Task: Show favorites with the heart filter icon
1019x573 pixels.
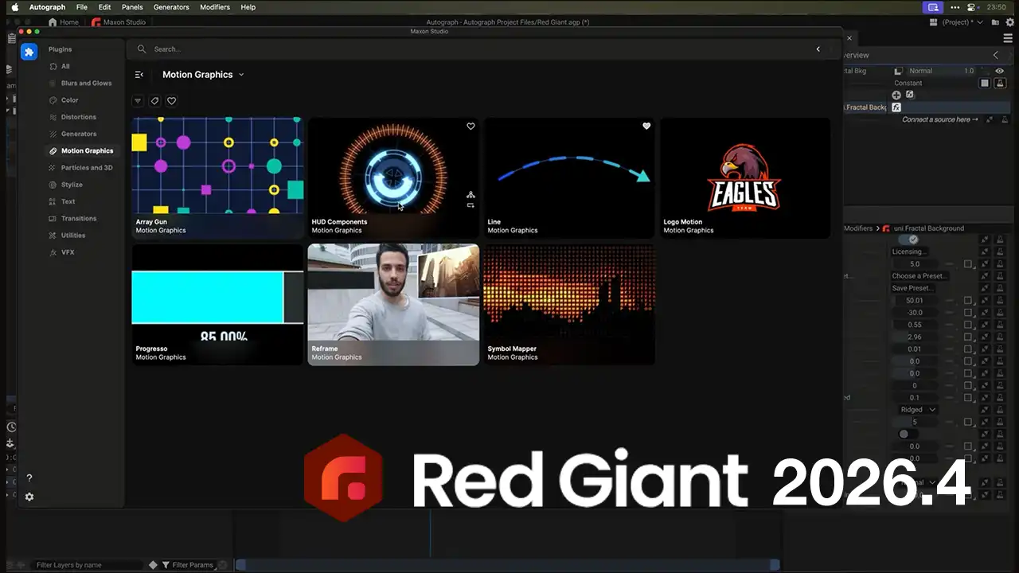Action: [x=171, y=101]
